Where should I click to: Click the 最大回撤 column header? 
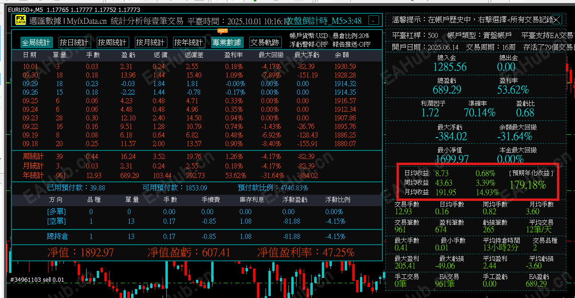271,55
